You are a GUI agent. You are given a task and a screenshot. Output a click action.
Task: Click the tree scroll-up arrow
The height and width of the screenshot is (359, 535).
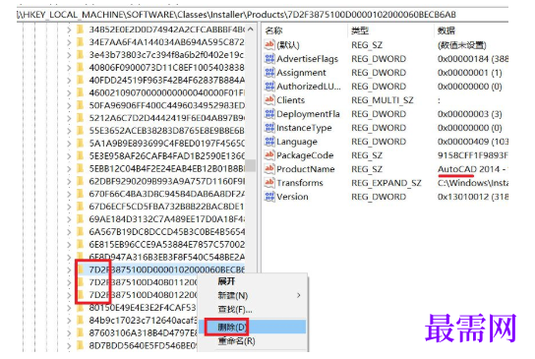coord(251,30)
